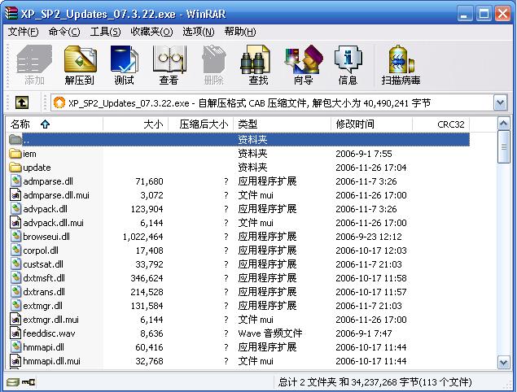Click the dxtmsft.dll file icon
This screenshot has width=517, height=392.
pyautogui.click(x=15, y=278)
